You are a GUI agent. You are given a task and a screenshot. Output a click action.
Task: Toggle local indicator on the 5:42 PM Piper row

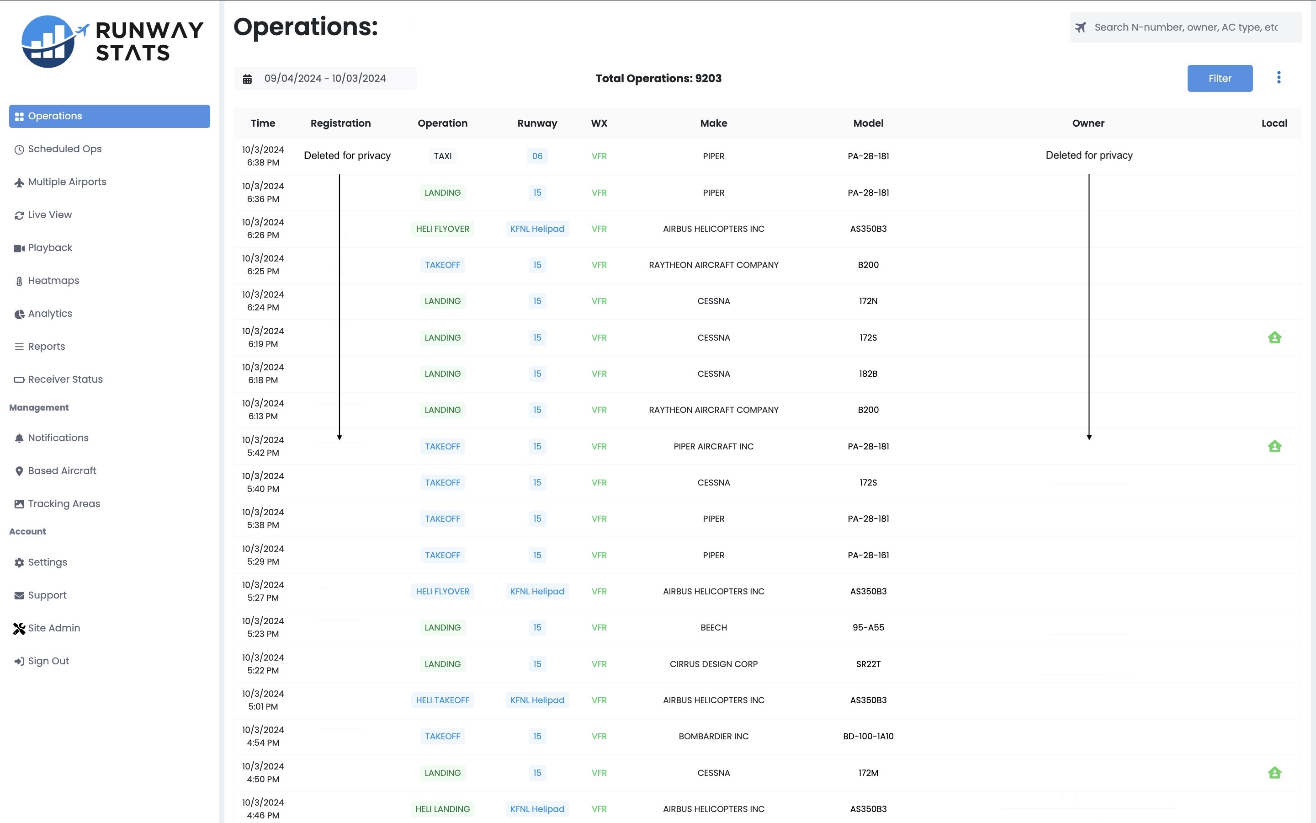[x=1275, y=446]
